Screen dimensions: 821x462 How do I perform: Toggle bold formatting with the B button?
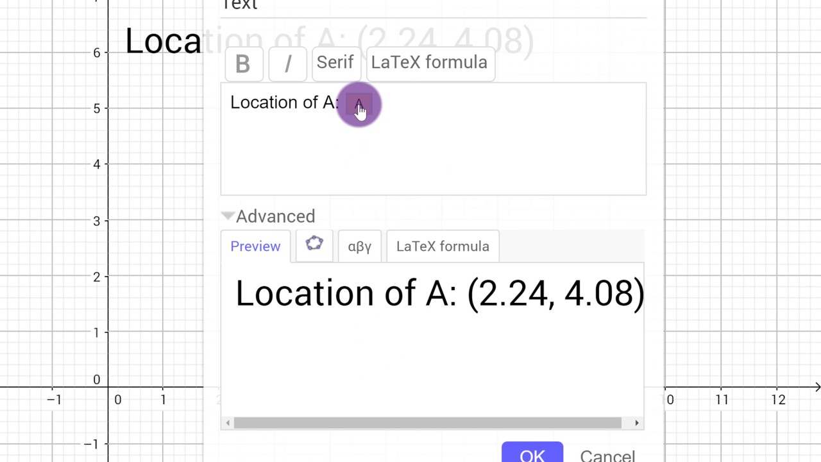[242, 64]
